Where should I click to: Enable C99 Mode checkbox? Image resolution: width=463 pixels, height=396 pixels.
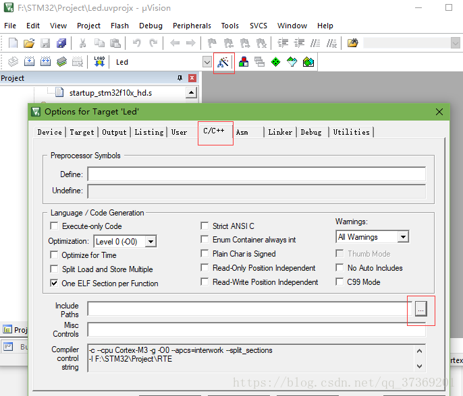click(x=339, y=282)
